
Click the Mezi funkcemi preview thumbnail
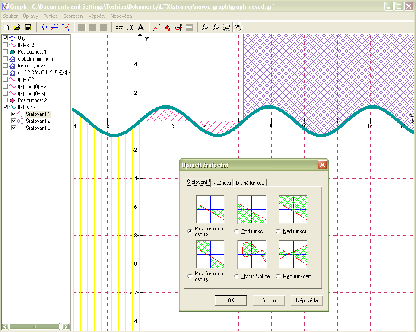pos(293,255)
